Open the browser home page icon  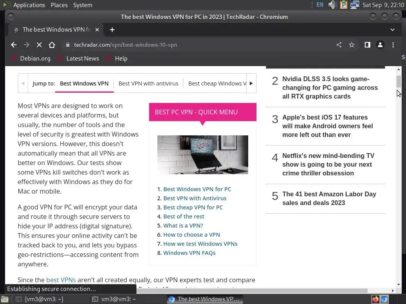point(52,45)
